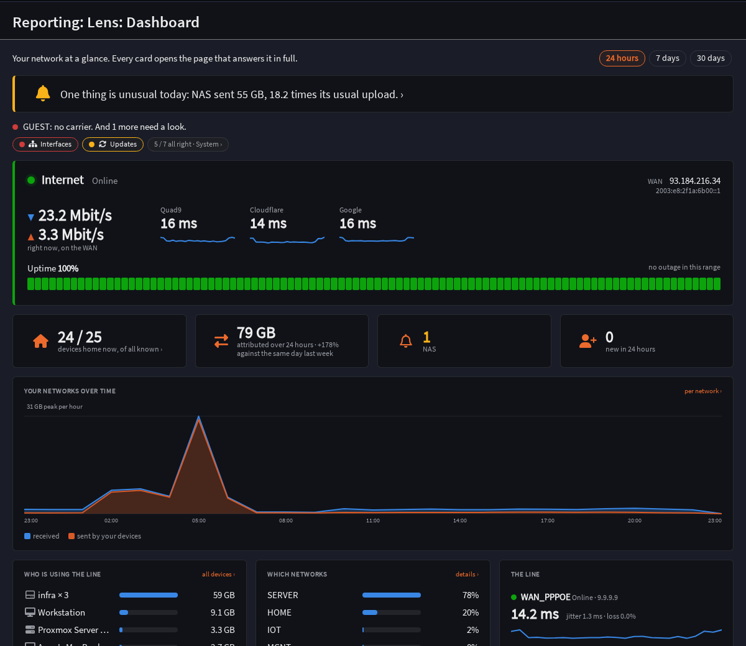Switch to the 30 days range
Viewport: 746px width, 646px height.
click(711, 58)
